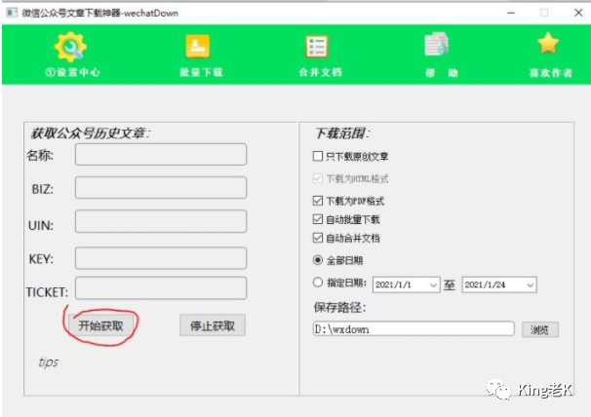Disable 自动批量下载 checkbox
Screen dimensions: 591x417
(318, 219)
